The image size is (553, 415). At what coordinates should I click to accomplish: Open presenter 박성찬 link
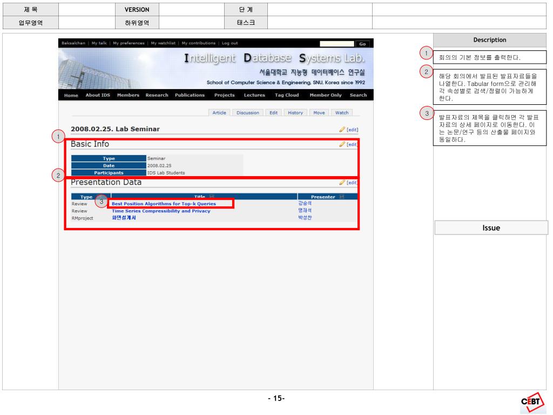305,218
